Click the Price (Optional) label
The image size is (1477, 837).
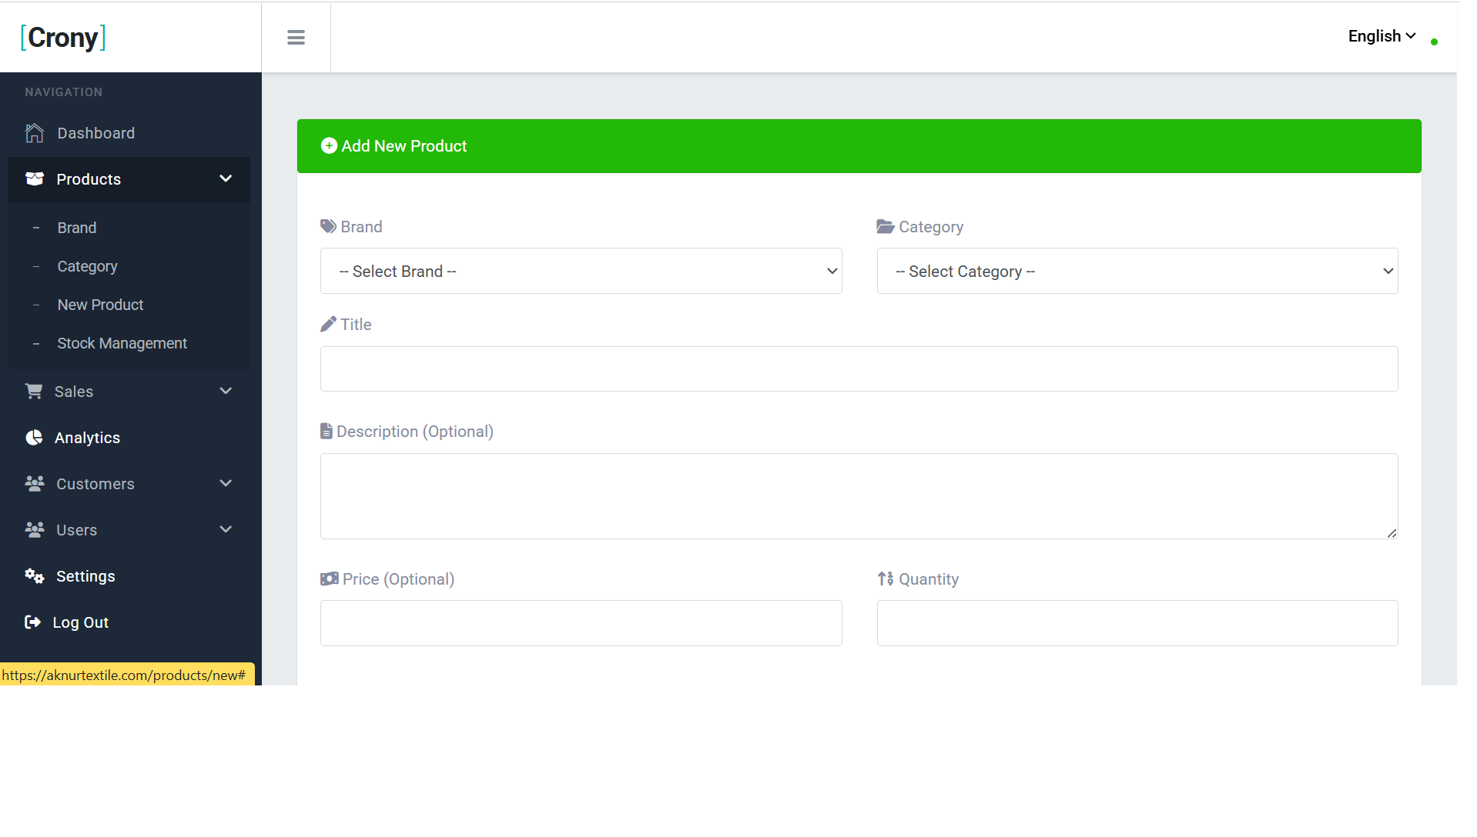399,579
